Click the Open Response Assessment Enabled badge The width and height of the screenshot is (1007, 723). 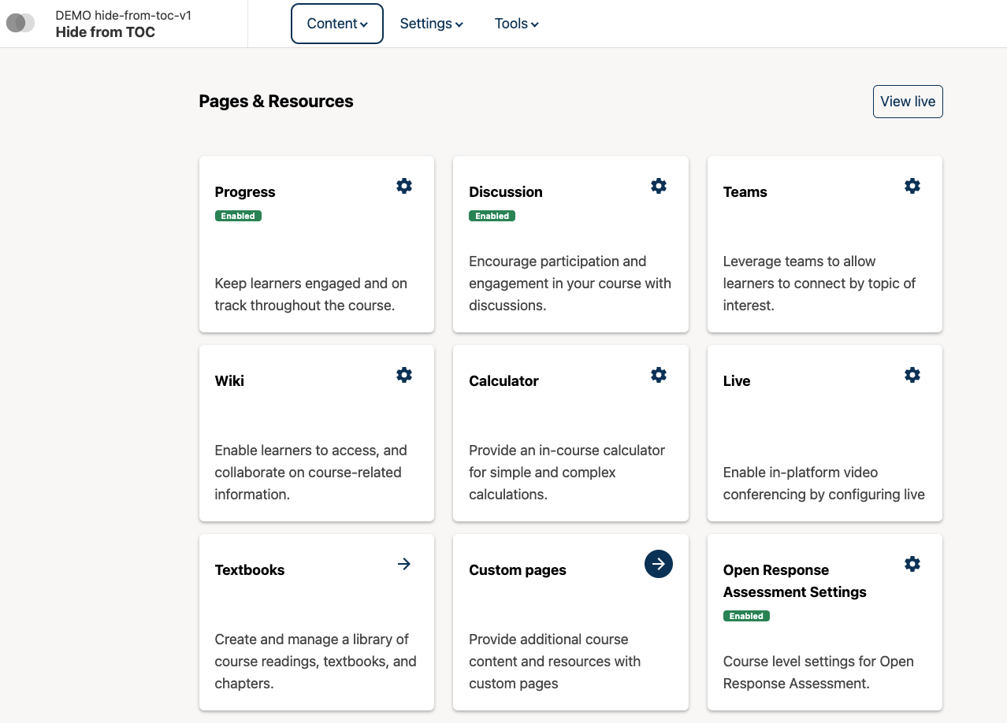pyautogui.click(x=746, y=616)
